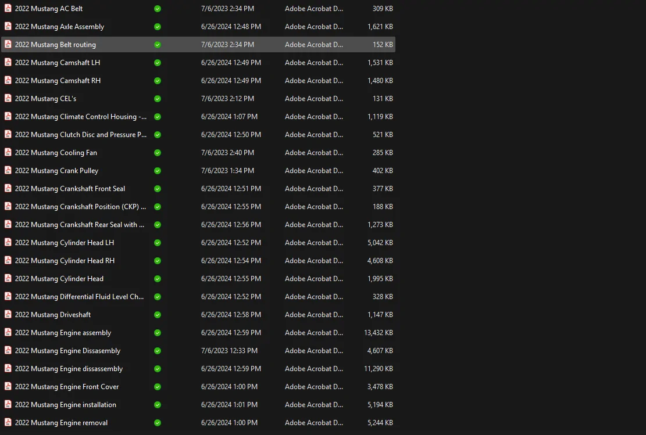Select file name 2022 Mustang AC Belt
This screenshot has height=435, width=646.
tap(49, 9)
